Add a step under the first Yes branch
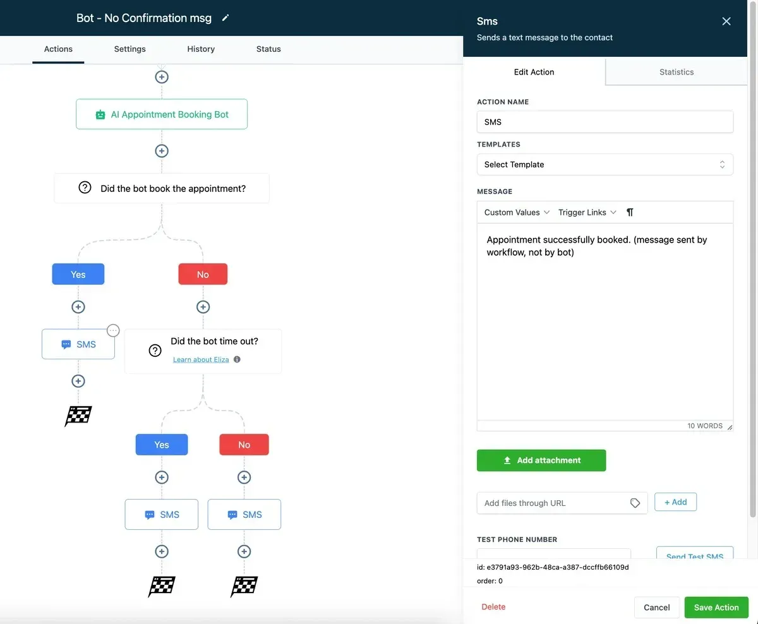The height and width of the screenshot is (624, 758). (x=78, y=307)
